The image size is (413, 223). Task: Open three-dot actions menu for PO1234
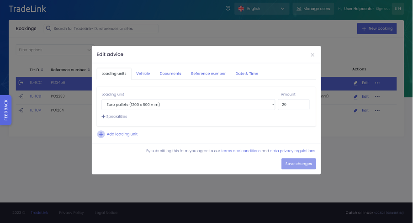click(x=377, y=110)
